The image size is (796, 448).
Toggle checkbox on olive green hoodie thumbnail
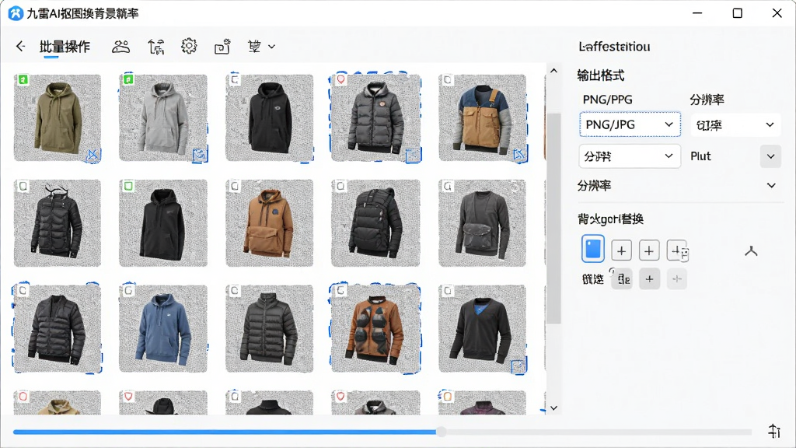[x=23, y=80]
